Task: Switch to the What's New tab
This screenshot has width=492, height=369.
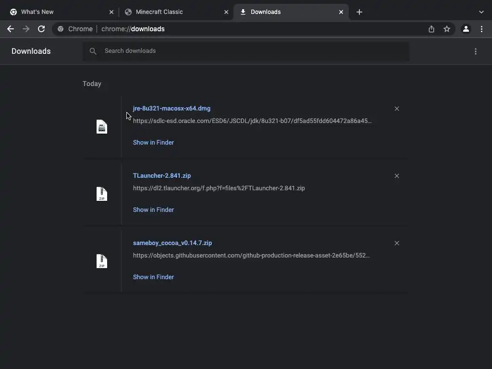Action: coord(61,12)
